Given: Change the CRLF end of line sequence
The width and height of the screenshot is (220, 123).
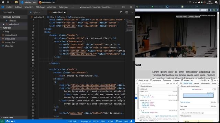Looking at the screenshot, I should (103, 121).
